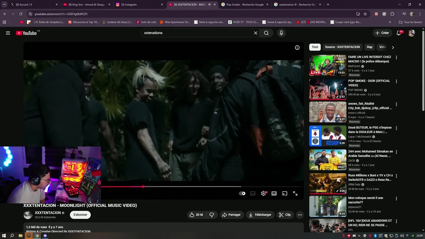Viewport: 425px width, 239px height.
Task: Open POP SMOKE - DIOR thumbnail
Action: (x=328, y=89)
